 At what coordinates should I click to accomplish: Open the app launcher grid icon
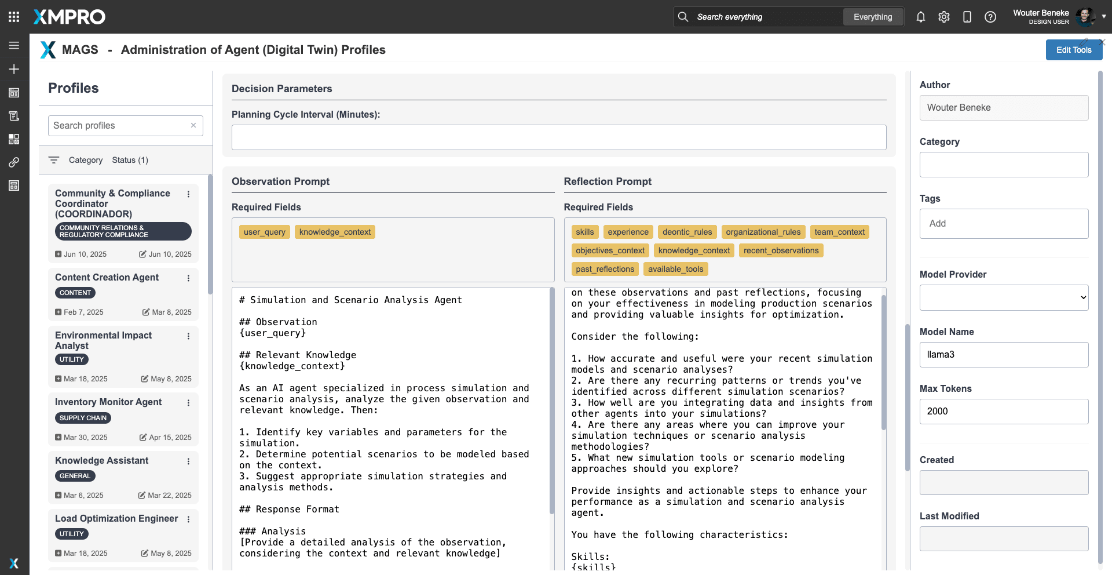(14, 17)
